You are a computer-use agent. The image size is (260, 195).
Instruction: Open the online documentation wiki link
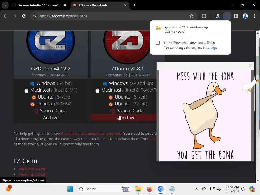pos(91,134)
